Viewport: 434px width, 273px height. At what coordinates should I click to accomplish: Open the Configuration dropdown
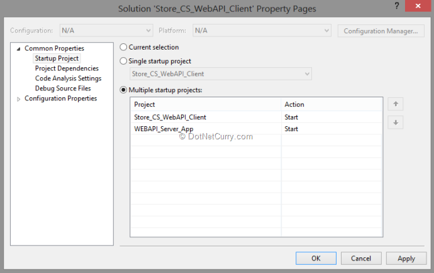[106, 30]
